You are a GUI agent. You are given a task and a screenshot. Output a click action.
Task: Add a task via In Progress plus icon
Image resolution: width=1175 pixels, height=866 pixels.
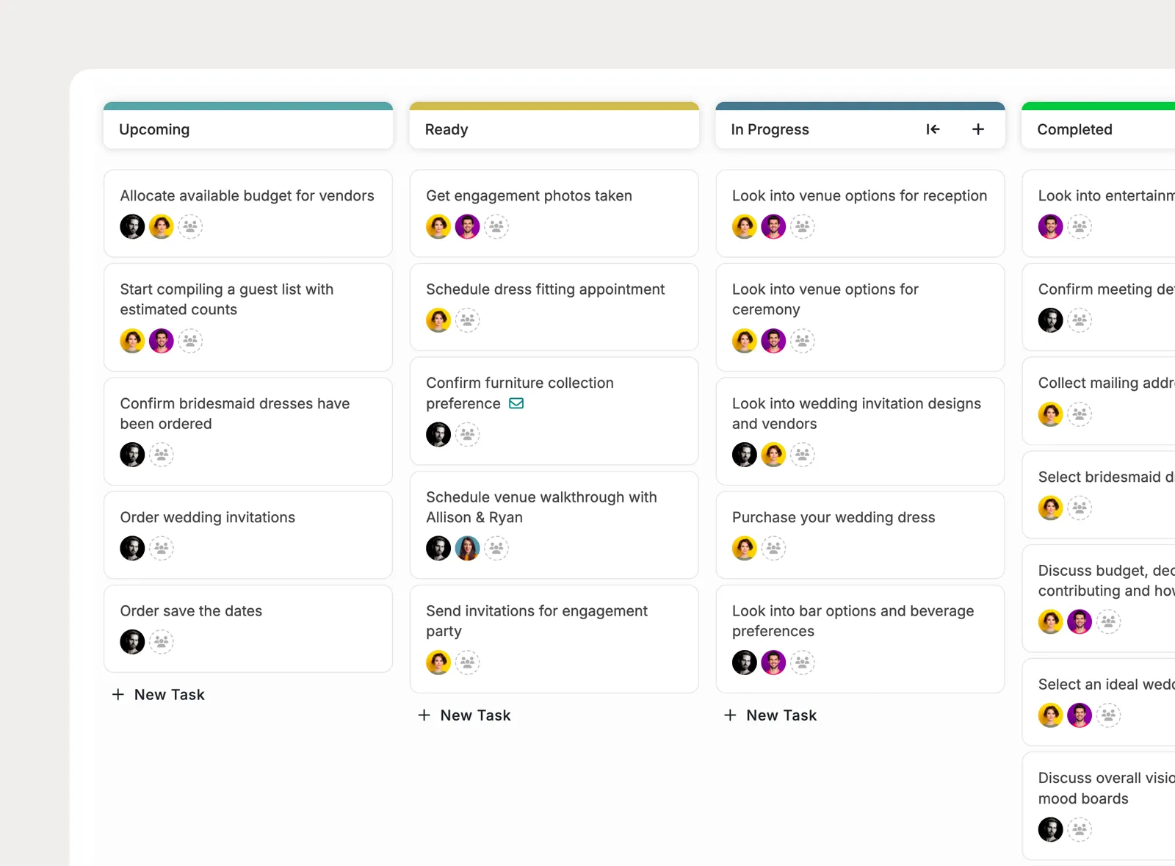978,129
